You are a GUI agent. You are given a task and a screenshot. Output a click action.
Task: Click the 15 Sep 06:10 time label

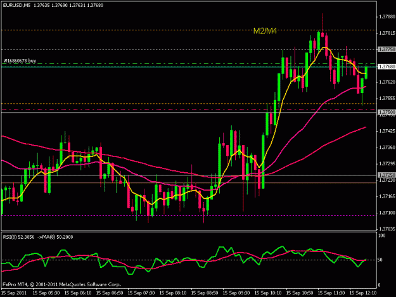[x=78, y=293]
